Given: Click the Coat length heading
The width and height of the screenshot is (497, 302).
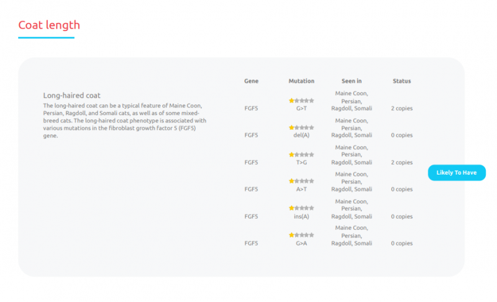Looking at the screenshot, I should [49, 25].
